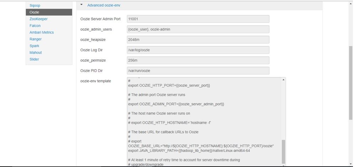The height and width of the screenshot is (167, 355).
Task: Open the Sqoop service in sidebar
Action: pyautogui.click(x=35, y=6)
